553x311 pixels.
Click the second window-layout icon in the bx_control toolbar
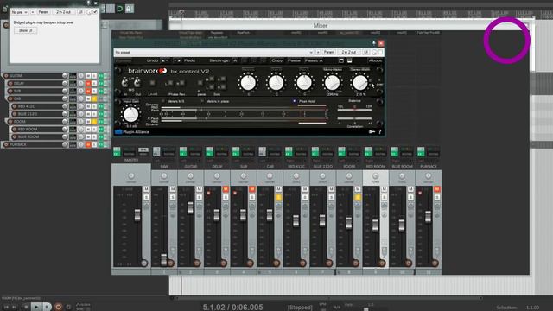tap(349, 60)
